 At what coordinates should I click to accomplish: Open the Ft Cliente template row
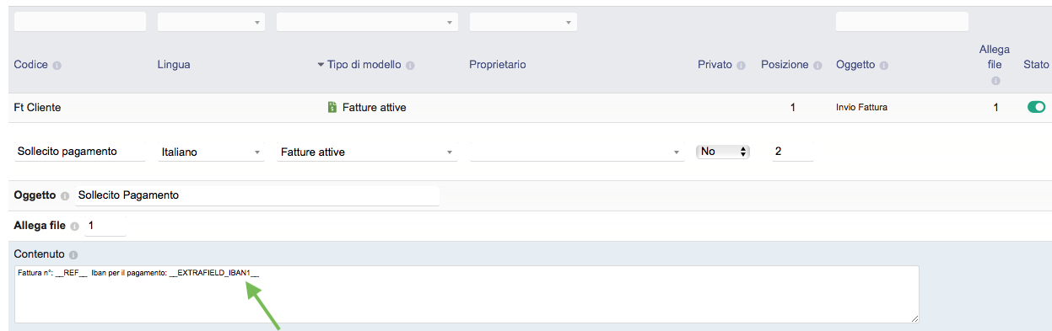click(530, 108)
